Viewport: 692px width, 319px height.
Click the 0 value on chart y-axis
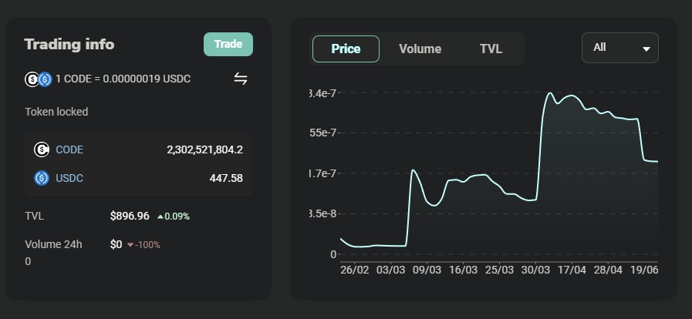click(333, 254)
